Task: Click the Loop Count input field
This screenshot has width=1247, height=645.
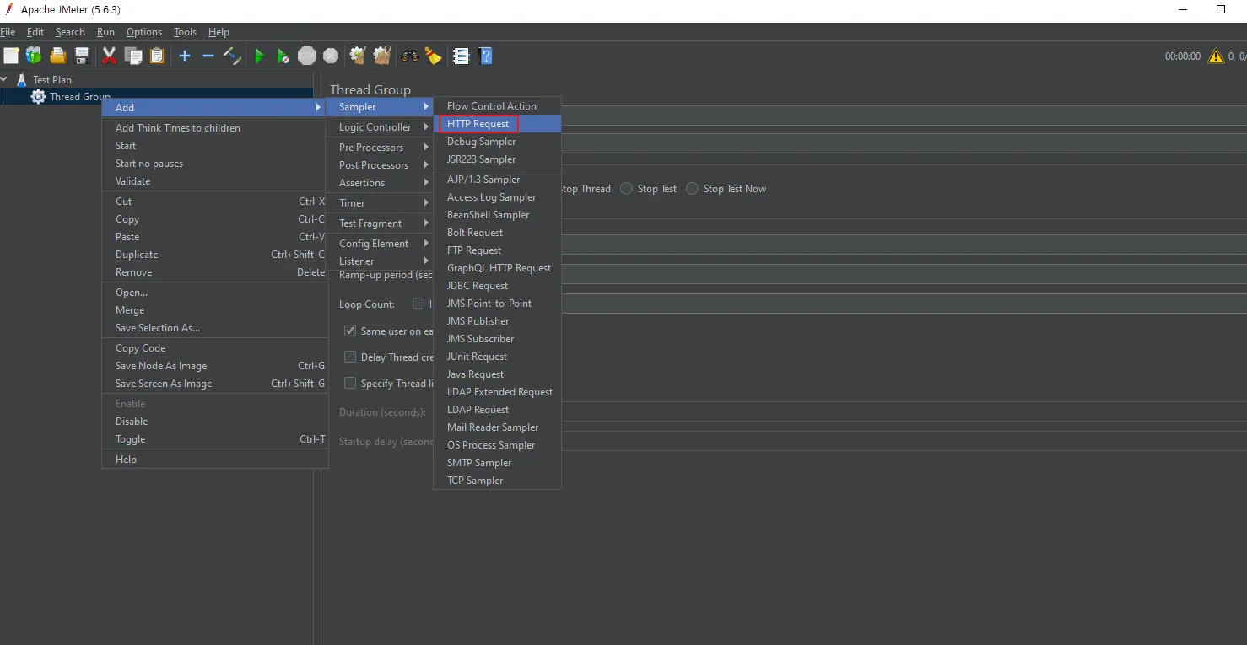Action: coord(904,304)
